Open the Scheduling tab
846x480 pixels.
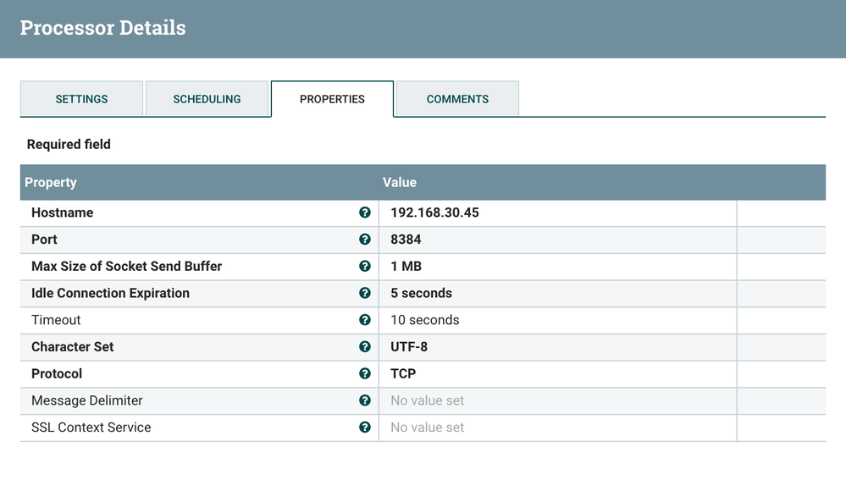207,99
